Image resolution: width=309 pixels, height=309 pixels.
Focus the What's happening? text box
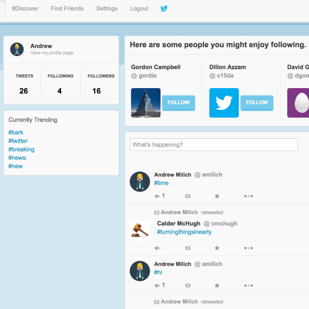[x=214, y=144]
